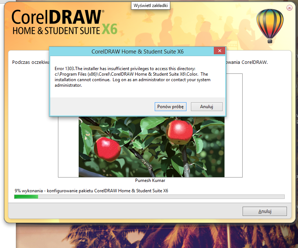This screenshot has height=248, width=298.
Task: Click Anuluj at the installer's bottom right
Action: click(x=264, y=211)
